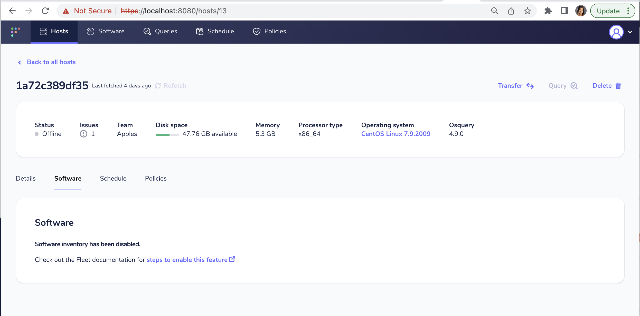Open the host Schedule tab

coord(113,179)
